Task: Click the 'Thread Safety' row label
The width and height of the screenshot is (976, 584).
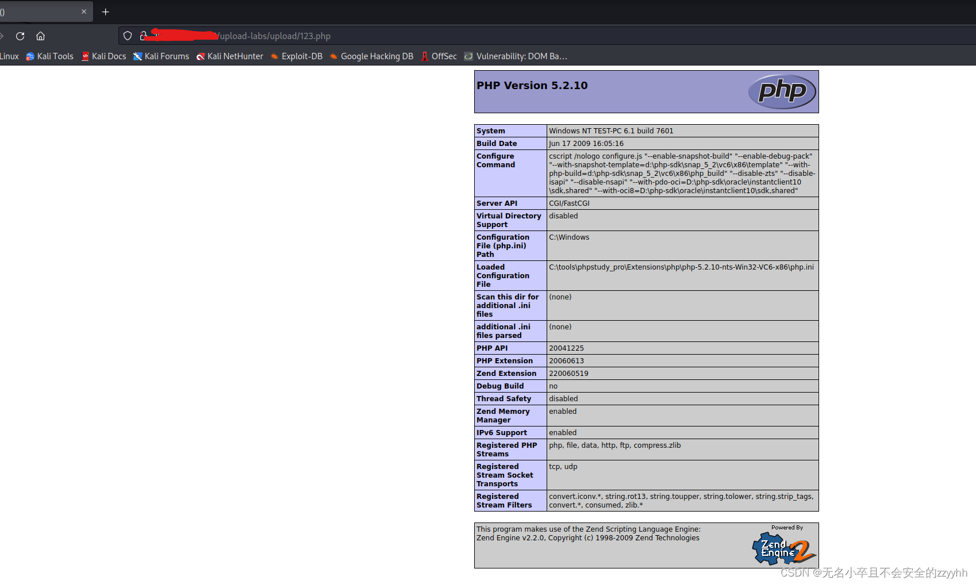Action: tap(504, 398)
